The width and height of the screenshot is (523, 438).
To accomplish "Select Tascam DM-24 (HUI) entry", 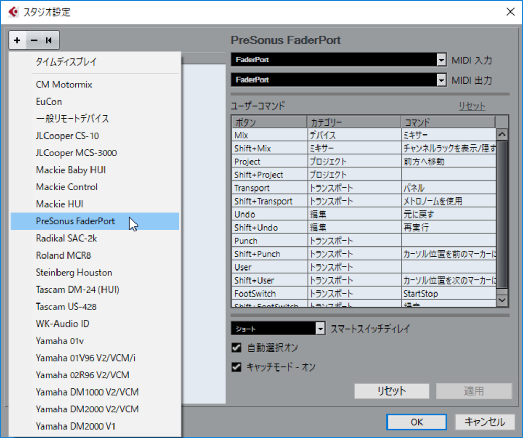I will [x=95, y=289].
